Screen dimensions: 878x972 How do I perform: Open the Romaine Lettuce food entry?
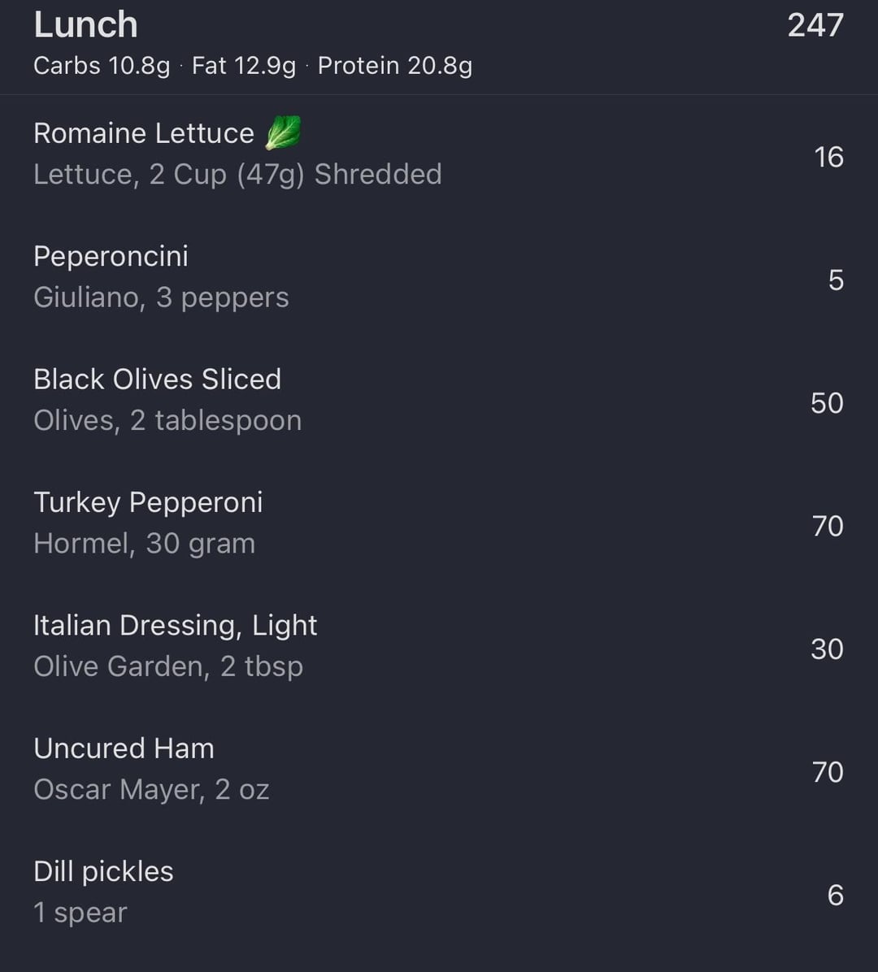pyautogui.click(x=439, y=154)
